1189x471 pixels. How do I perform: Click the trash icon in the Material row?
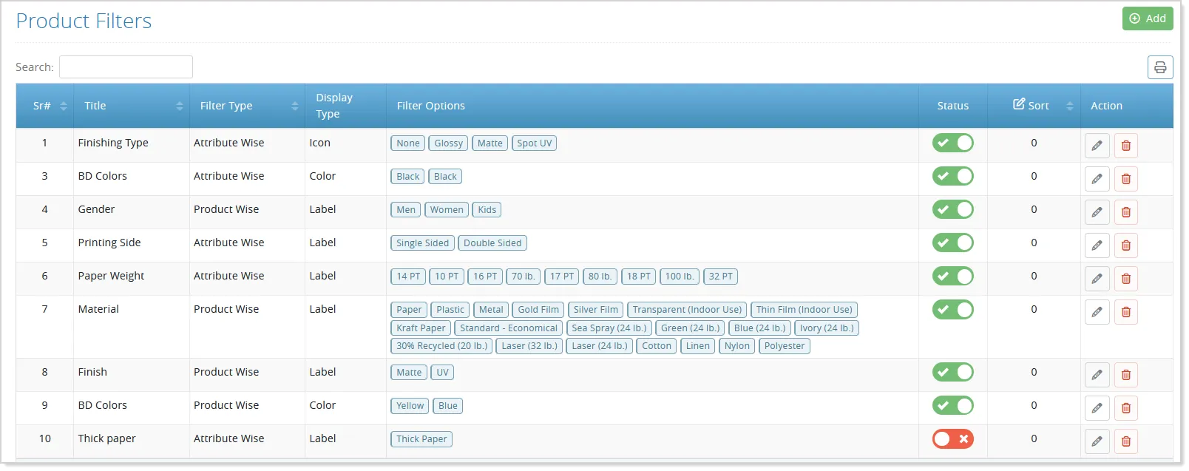1126,312
